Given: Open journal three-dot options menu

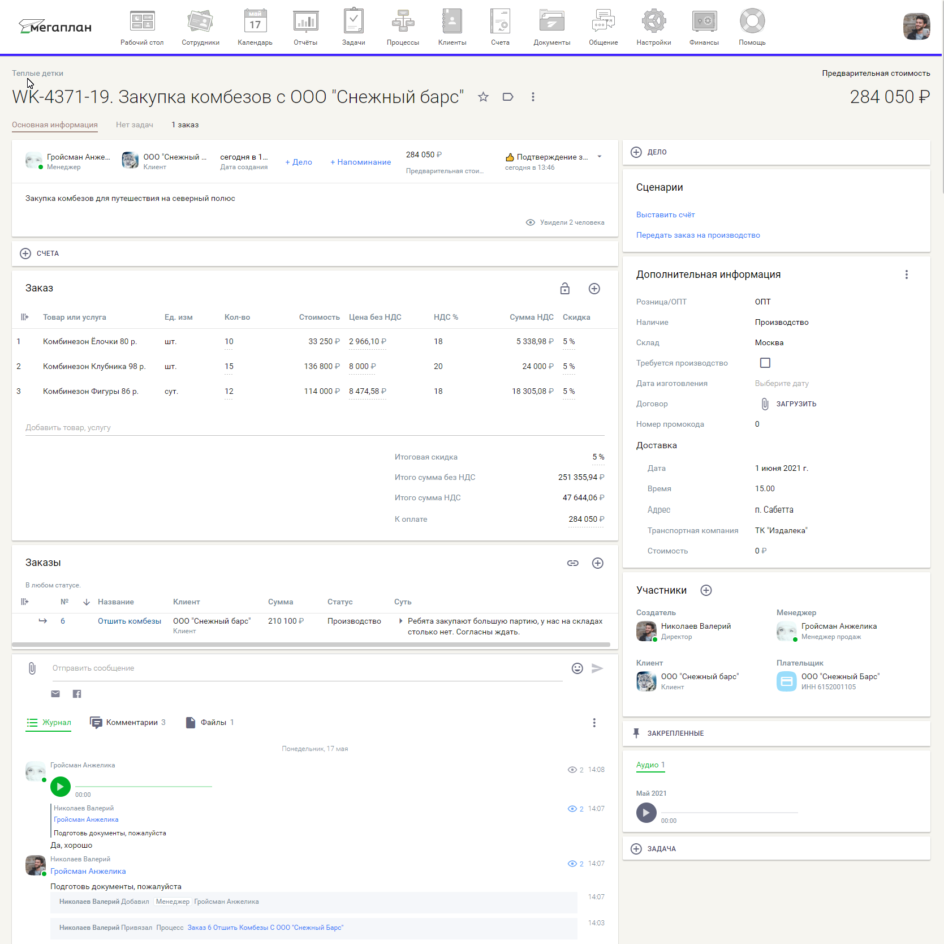Looking at the screenshot, I should point(594,723).
